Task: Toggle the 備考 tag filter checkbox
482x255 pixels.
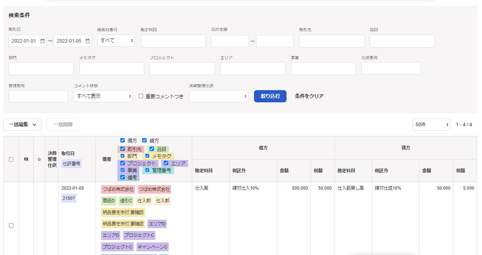Action: point(122,177)
